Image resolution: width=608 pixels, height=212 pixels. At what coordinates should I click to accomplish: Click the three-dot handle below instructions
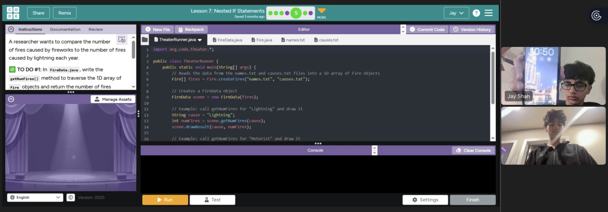(x=71, y=92)
